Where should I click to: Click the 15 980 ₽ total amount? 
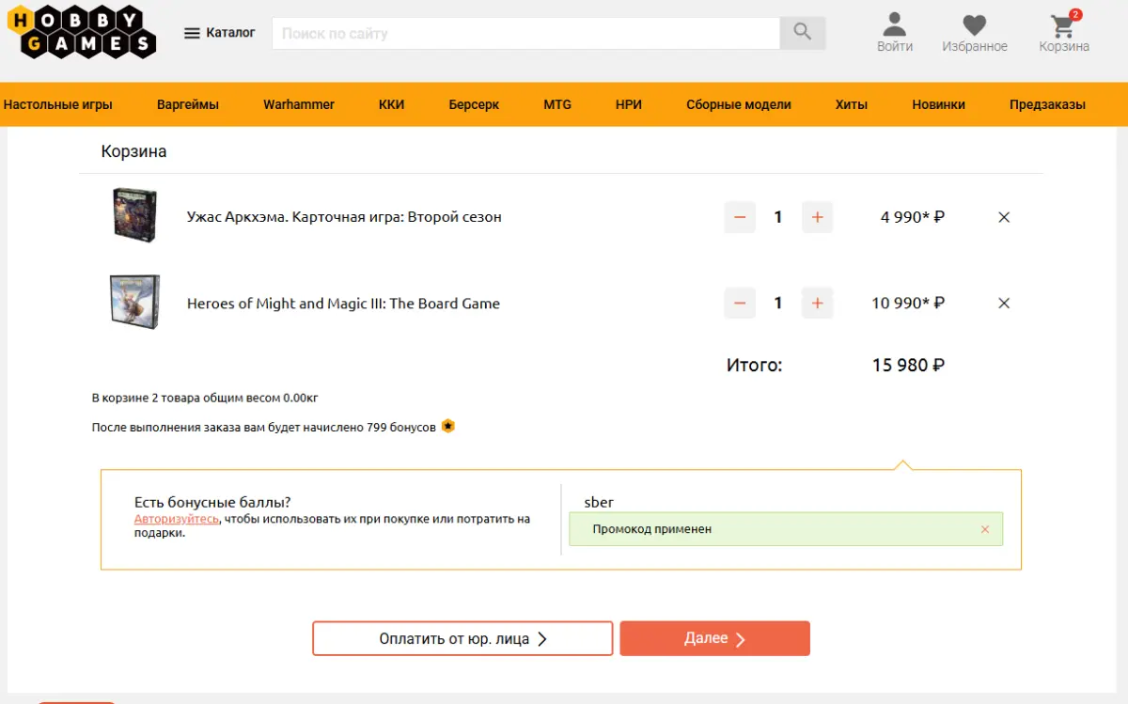click(x=908, y=365)
